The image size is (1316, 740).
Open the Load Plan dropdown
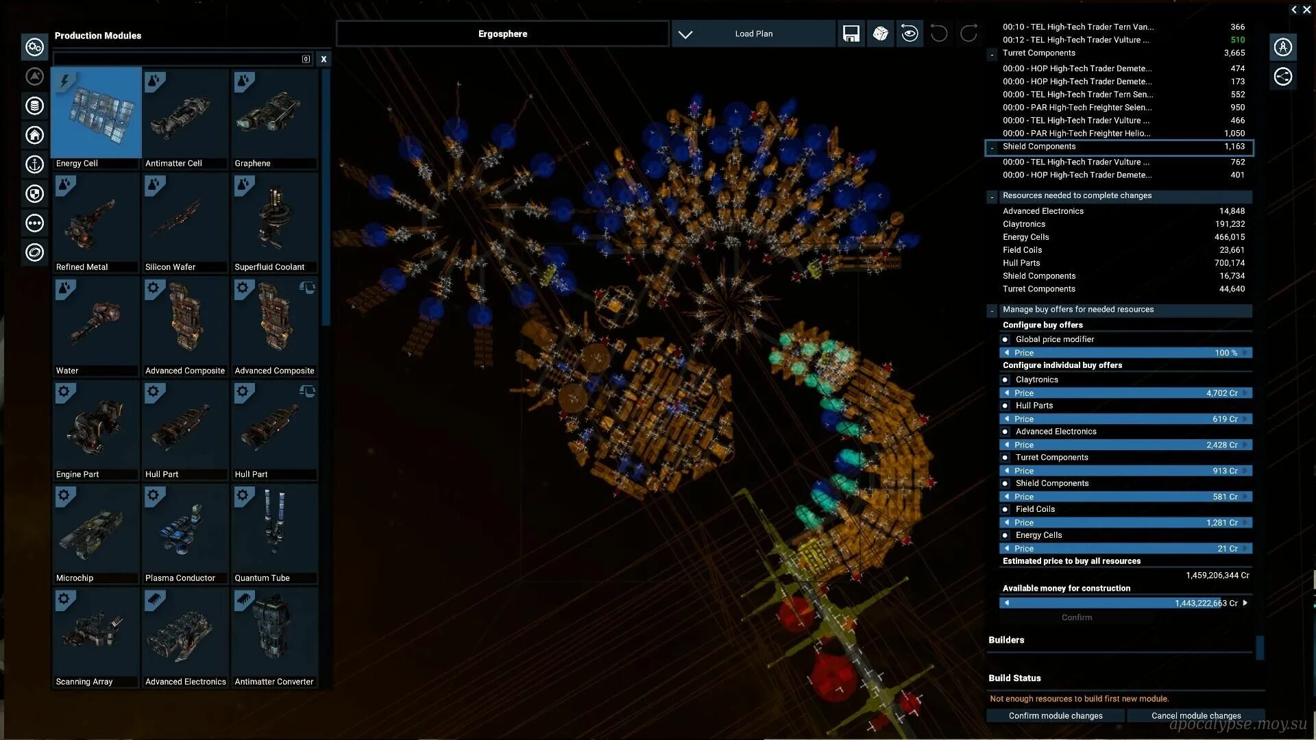[753, 34]
